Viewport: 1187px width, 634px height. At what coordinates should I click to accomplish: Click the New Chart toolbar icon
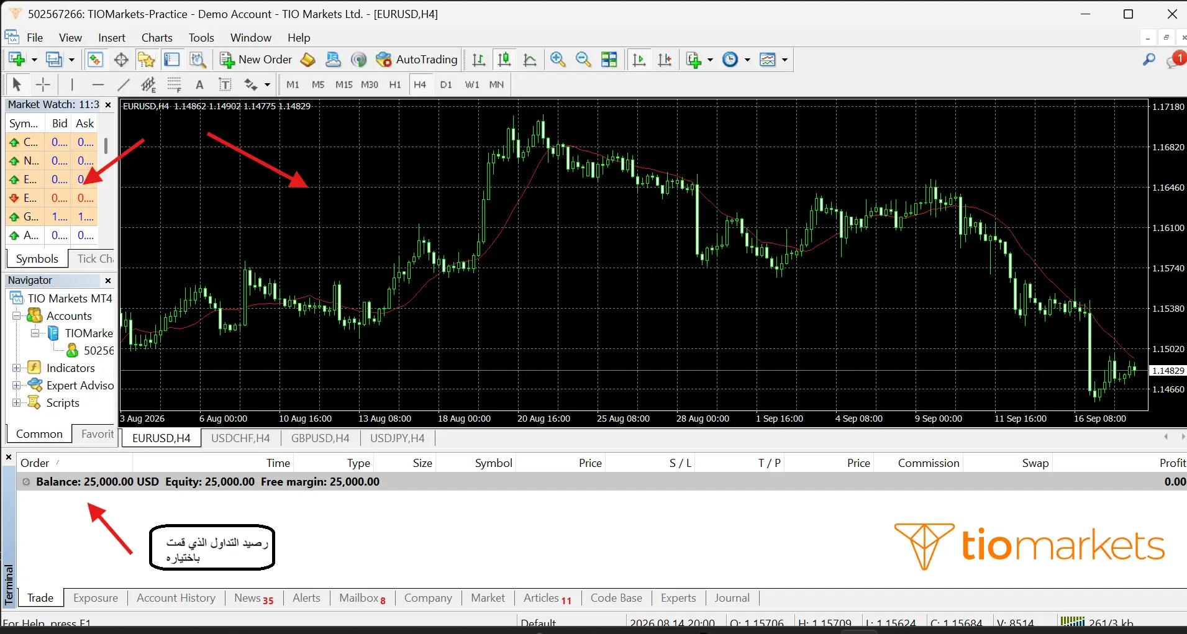click(17, 60)
